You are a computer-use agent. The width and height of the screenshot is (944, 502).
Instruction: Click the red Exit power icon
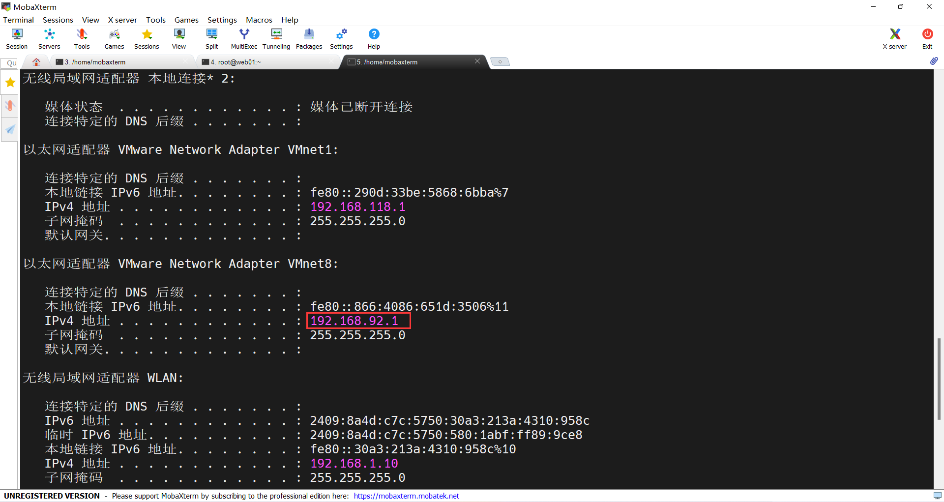tap(927, 39)
